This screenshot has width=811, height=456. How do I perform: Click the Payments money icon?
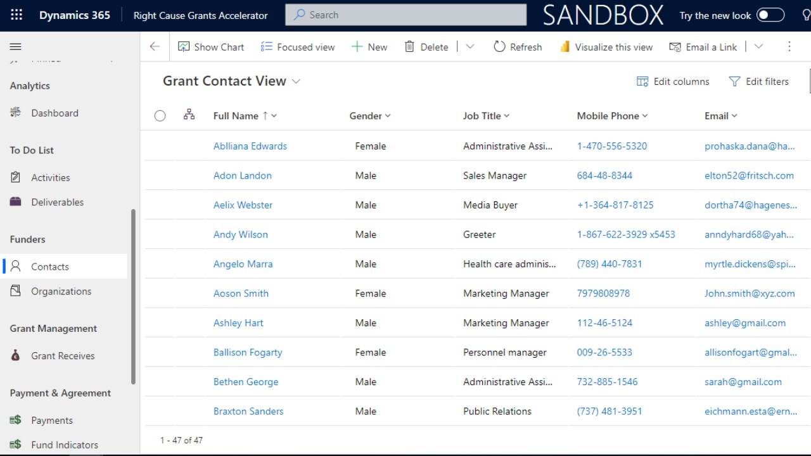(16, 420)
